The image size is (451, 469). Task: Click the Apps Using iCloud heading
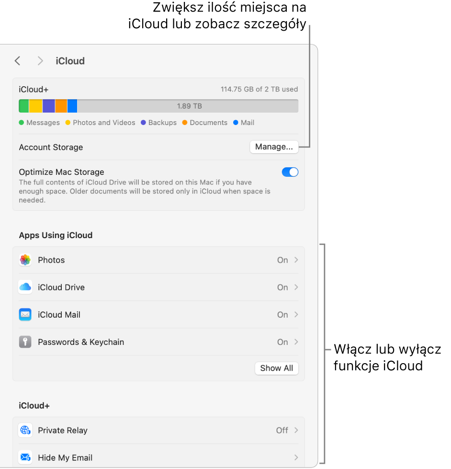56,235
